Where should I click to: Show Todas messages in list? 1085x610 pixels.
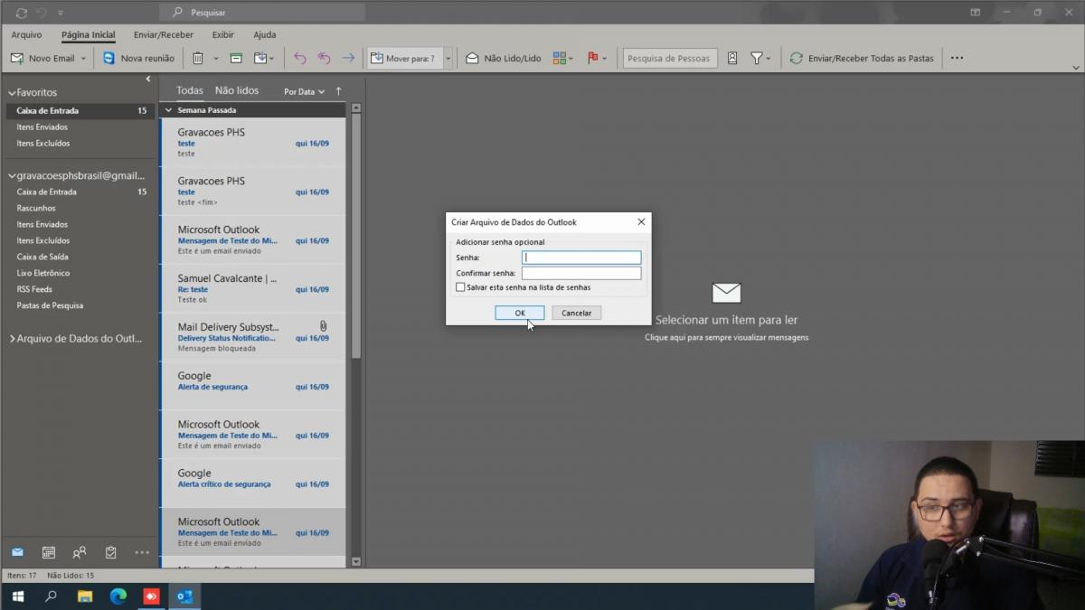point(190,90)
